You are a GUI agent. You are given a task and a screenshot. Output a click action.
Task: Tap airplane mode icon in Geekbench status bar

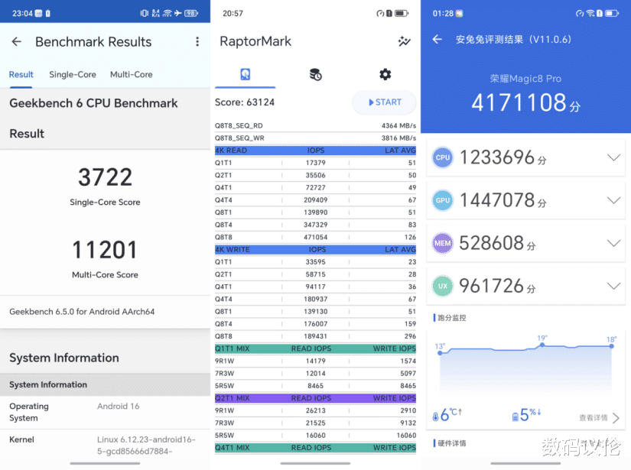[x=178, y=13]
